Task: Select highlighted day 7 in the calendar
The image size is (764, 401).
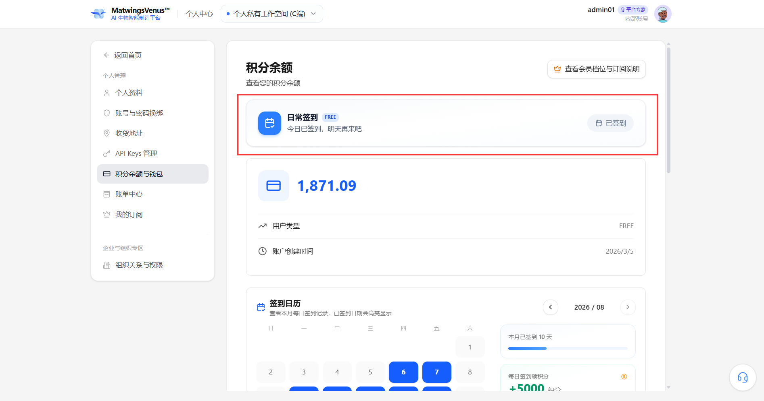Action: 437,372
